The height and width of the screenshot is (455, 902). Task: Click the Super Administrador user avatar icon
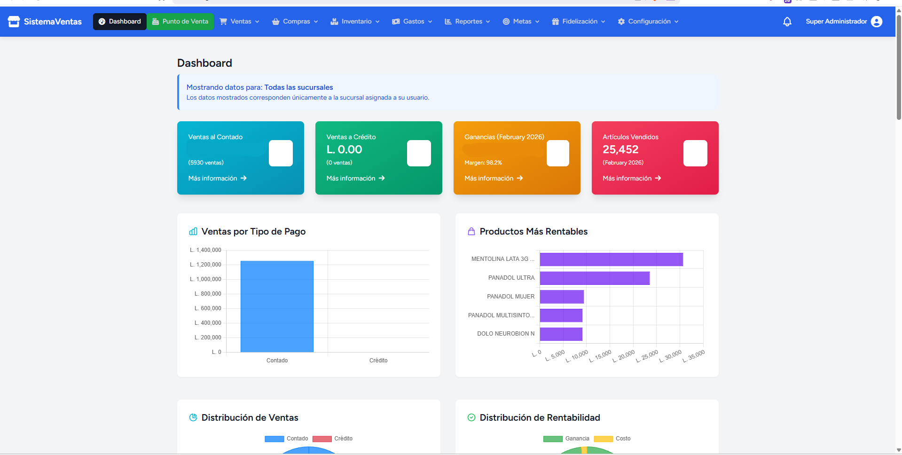(x=876, y=22)
